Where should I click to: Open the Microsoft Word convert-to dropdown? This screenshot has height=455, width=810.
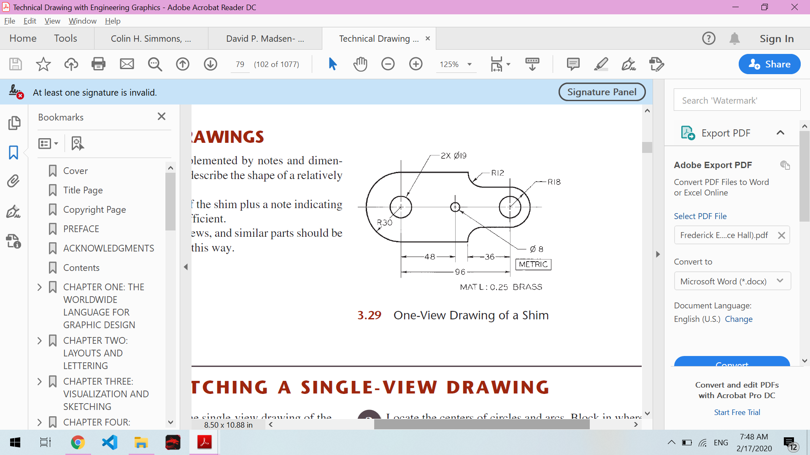click(x=732, y=281)
